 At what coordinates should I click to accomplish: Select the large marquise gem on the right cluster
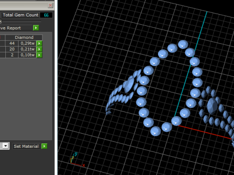pyautogui.click(x=212, y=106)
